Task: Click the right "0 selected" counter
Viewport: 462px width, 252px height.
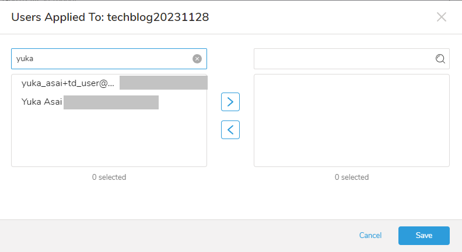Action: click(x=352, y=177)
